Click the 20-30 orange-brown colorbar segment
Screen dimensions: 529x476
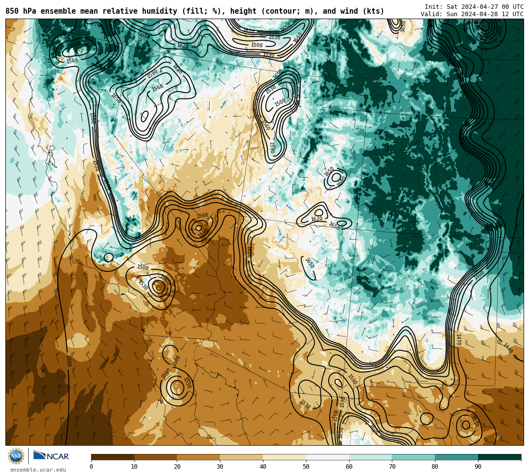point(199,457)
